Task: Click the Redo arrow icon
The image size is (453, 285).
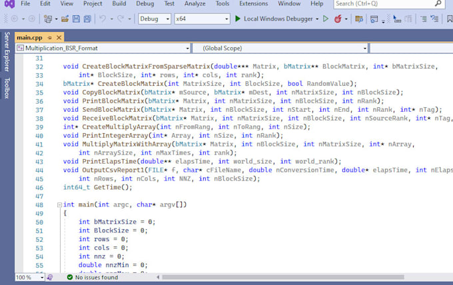Action: (x=121, y=19)
